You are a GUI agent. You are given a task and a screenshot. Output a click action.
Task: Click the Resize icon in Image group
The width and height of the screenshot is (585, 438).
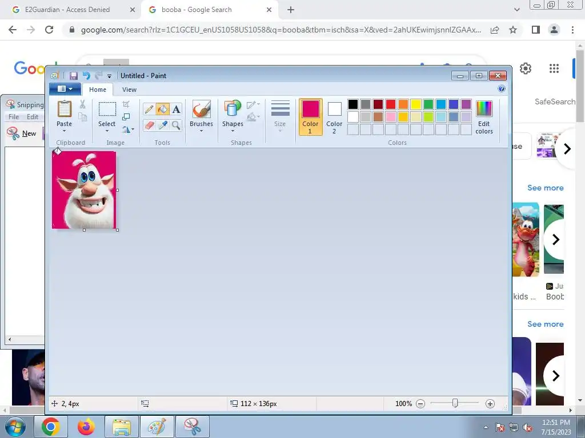(126, 117)
